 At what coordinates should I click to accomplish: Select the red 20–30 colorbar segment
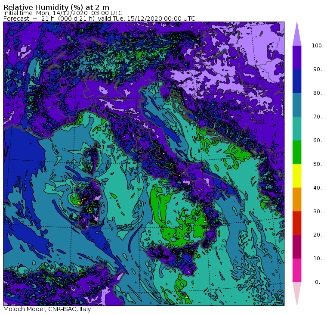297,223
